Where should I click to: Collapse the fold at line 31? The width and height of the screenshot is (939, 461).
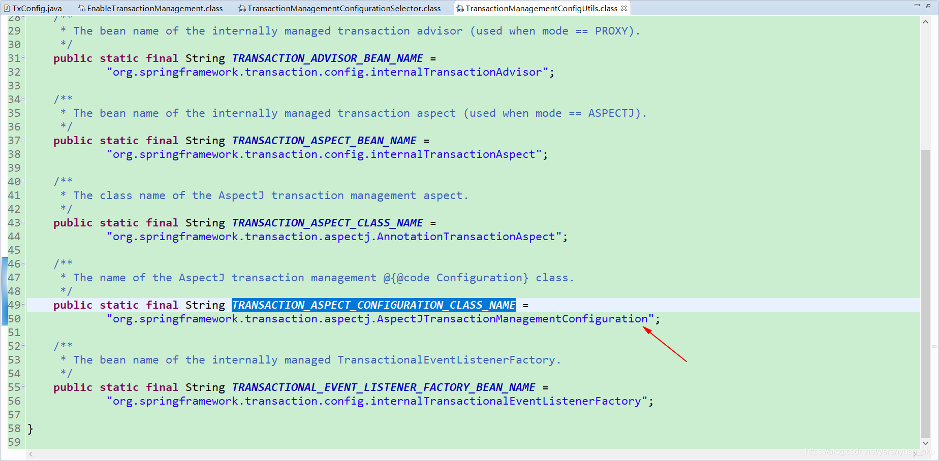click(x=23, y=58)
